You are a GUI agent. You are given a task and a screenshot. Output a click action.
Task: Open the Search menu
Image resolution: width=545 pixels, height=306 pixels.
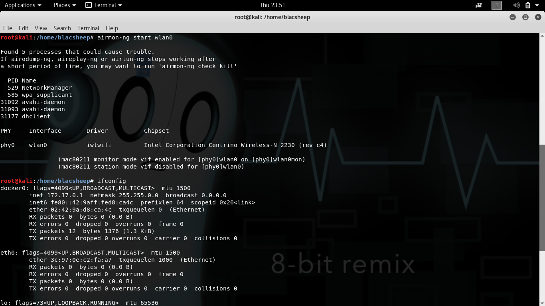pos(62,28)
